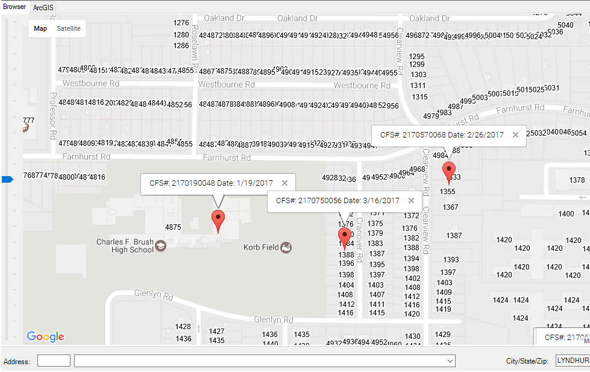
Task: Click house number "1427" on the map
Action: 217,332
